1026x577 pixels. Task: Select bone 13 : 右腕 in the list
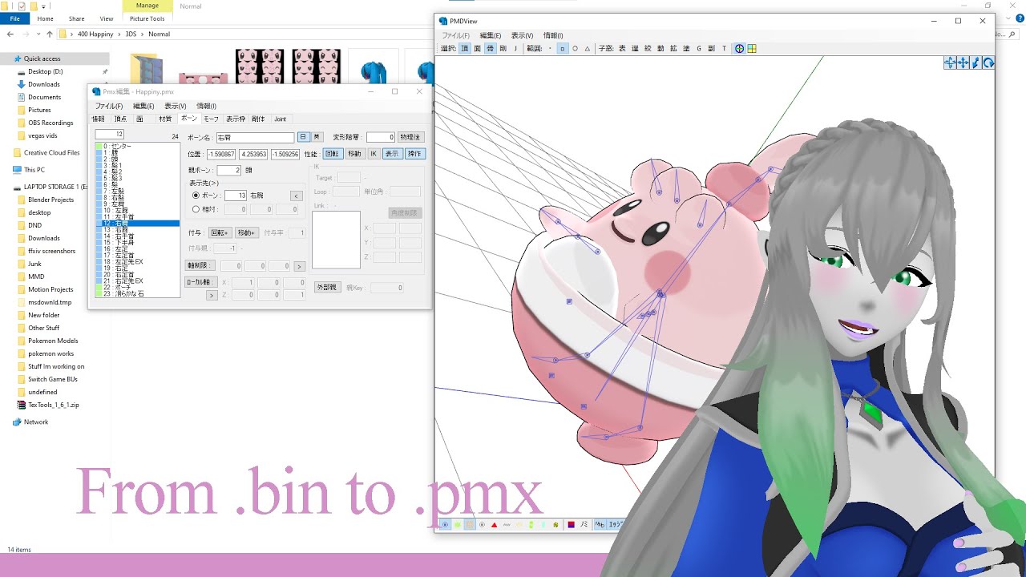coord(137,230)
